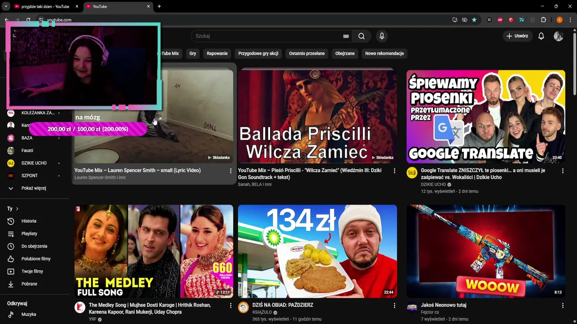Click the Do obejrzenia clock icon
Viewport: 577px width, 324px height.
coord(11,246)
